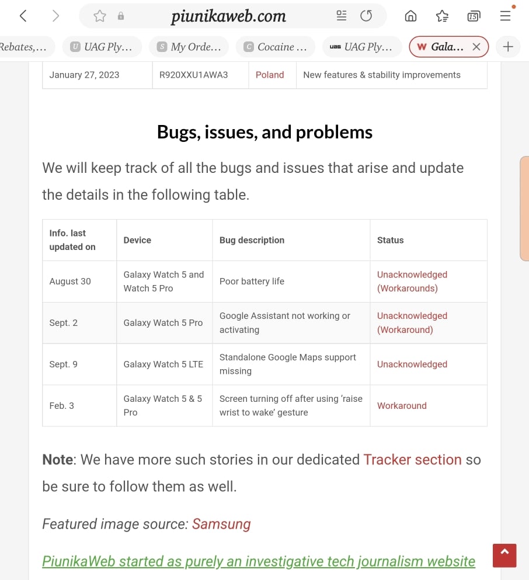Screen dimensions: 529x580
Task: Reload the page with the refresh icon
Action: [x=366, y=16]
